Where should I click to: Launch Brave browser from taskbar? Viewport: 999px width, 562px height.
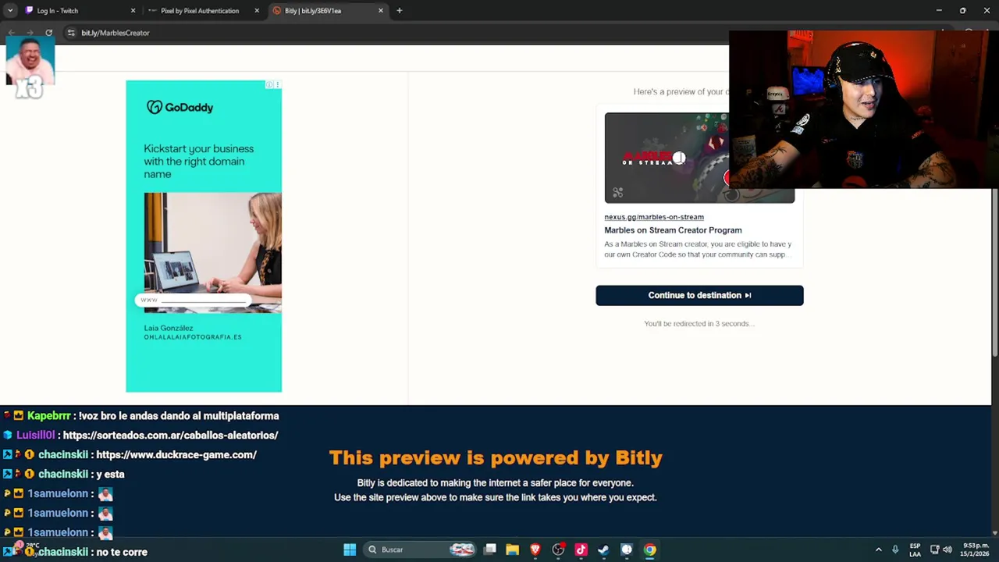click(535, 550)
